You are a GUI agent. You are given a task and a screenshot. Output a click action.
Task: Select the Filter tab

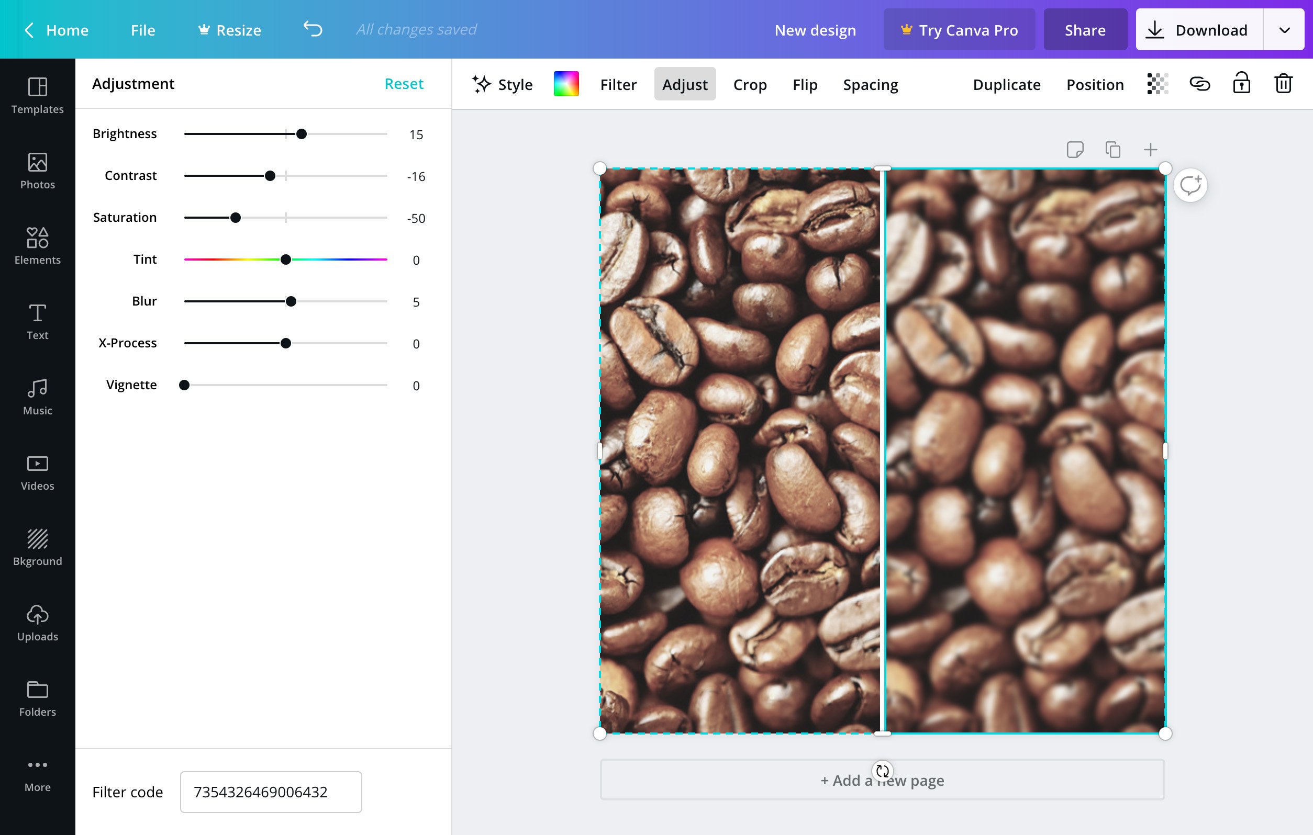click(618, 84)
